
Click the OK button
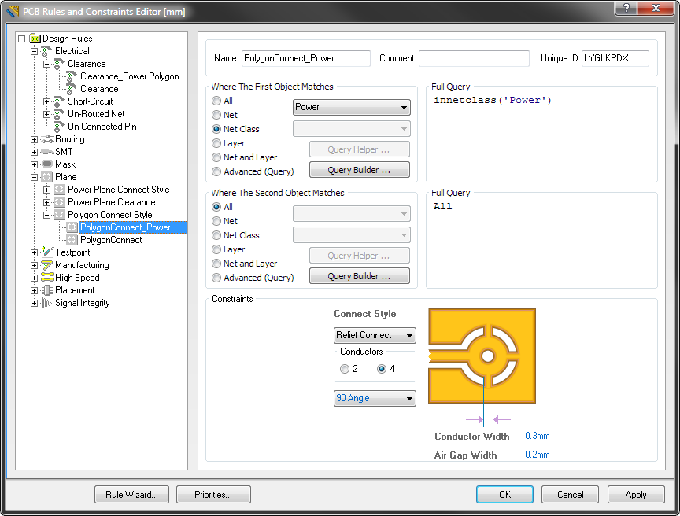tap(504, 494)
